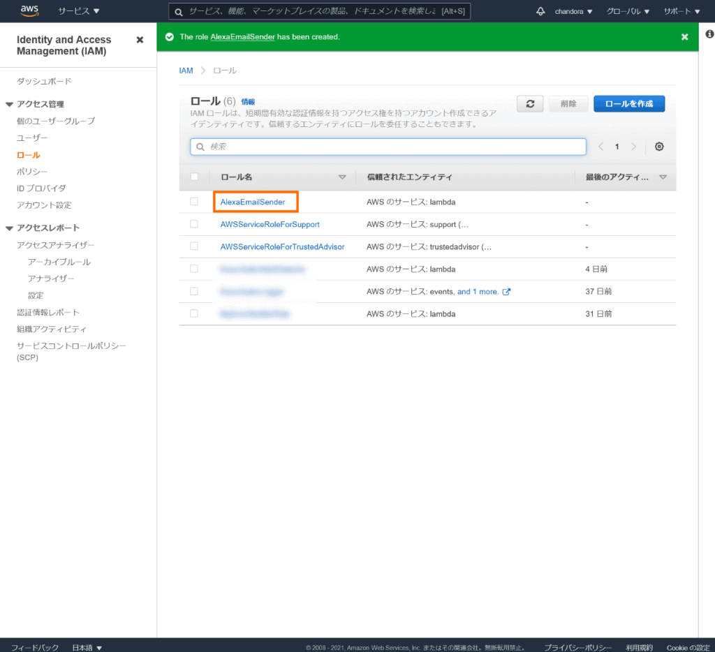Open ポリシー in the sidebar

point(32,172)
